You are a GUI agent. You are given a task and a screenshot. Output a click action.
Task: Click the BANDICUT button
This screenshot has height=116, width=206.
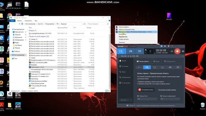click(126, 100)
